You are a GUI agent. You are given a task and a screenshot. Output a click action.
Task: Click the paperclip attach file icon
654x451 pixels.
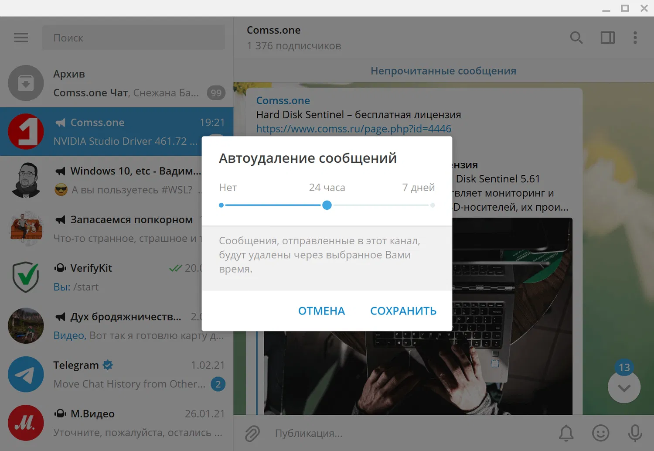252,433
